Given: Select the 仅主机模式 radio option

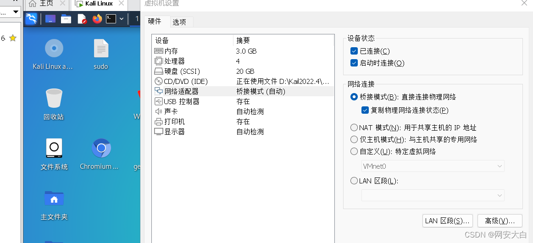Looking at the screenshot, I should point(354,139).
